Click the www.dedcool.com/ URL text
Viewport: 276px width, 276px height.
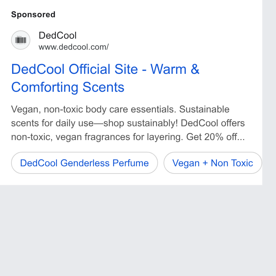[73, 47]
